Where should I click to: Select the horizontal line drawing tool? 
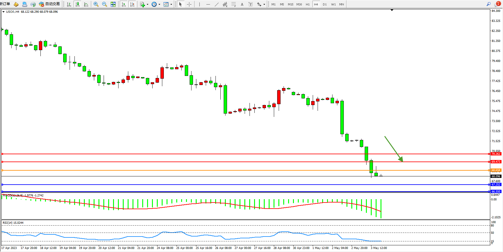(208, 4)
